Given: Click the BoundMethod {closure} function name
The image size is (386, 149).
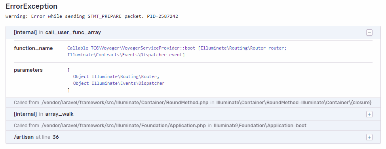Looking at the screenshot, I should click(x=294, y=103).
